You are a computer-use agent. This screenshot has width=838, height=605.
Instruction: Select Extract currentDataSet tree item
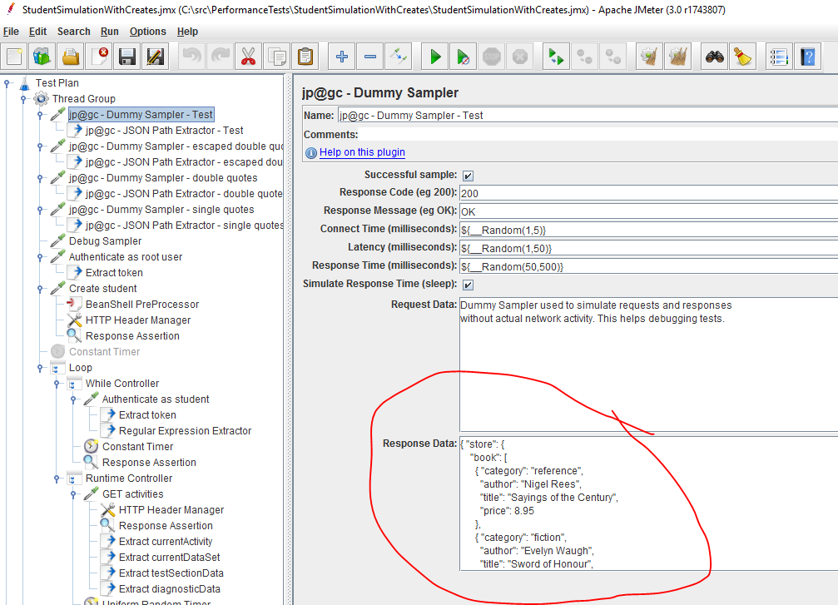tap(170, 557)
